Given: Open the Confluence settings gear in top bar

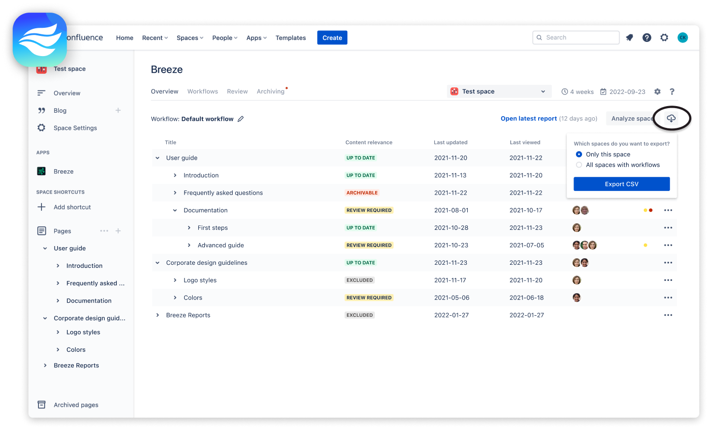Looking at the screenshot, I should click(x=665, y=37).
